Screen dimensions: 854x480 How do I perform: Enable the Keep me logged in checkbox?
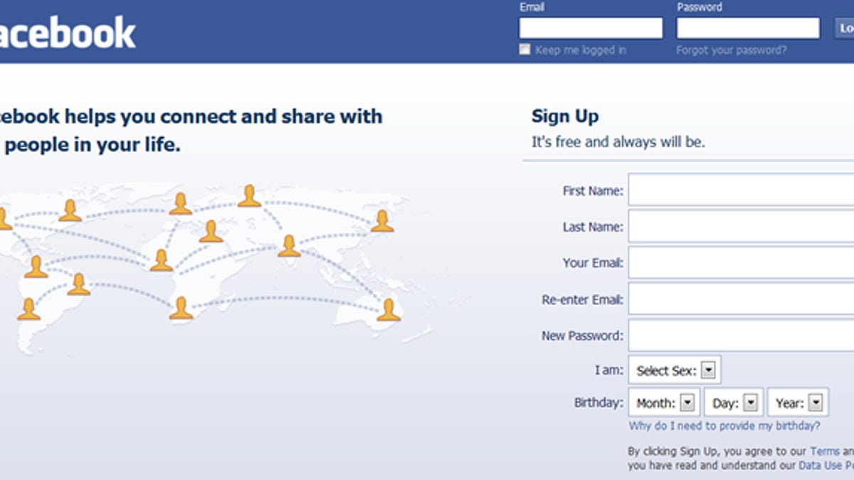525,50
